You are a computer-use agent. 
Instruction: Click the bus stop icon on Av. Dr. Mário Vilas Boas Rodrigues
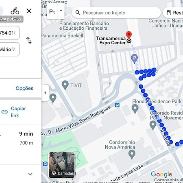click(x=117, y=105)
